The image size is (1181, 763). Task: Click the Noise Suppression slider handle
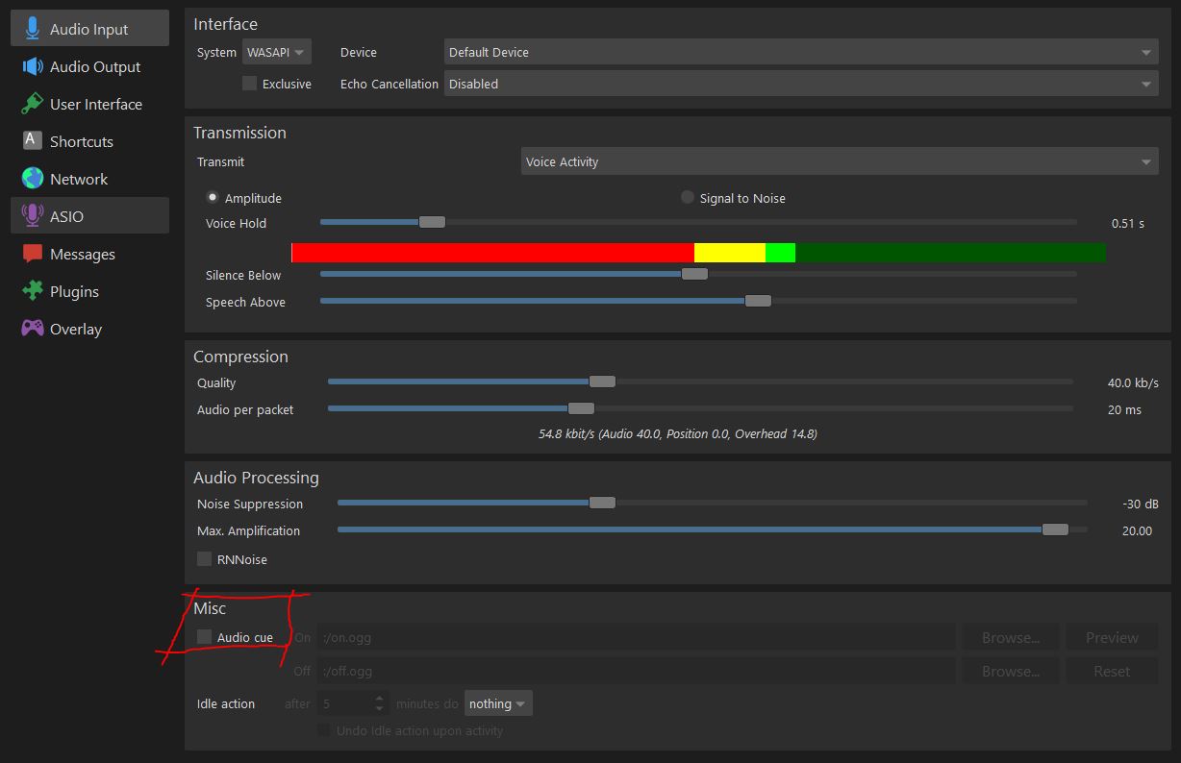point(602,503)
